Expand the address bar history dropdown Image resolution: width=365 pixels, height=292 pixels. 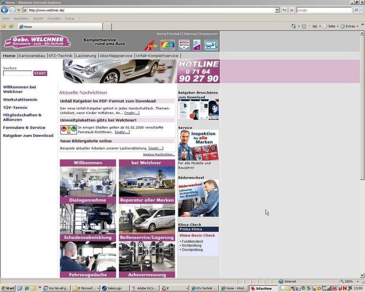pyautogui.click(x=277, y=10)
